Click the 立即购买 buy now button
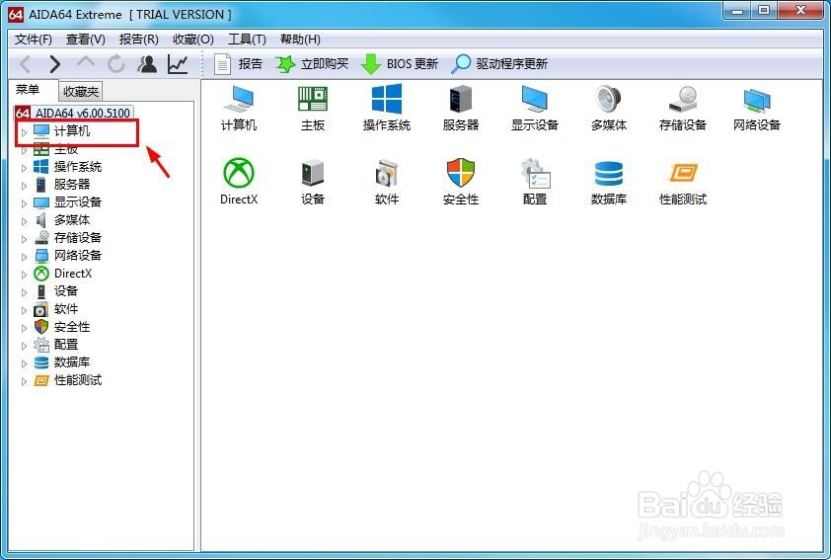Viewport: 831px width, 560px height. [x=312, y=64]
